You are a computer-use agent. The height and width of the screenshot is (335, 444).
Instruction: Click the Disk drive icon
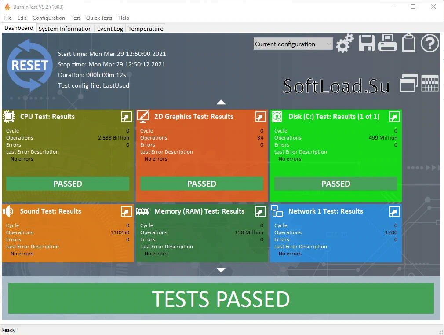click(277, 117)
